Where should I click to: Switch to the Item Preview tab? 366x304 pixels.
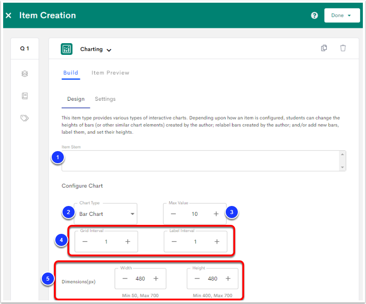[x=110, y=72]
